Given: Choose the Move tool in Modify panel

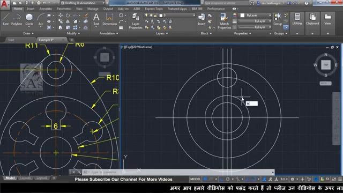Looking at the screenshot, I should [61, 16].
